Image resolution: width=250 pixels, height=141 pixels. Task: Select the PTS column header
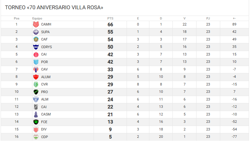tap(110, 19)
